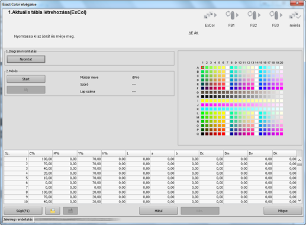Click the C% column header

coord(40,153)
